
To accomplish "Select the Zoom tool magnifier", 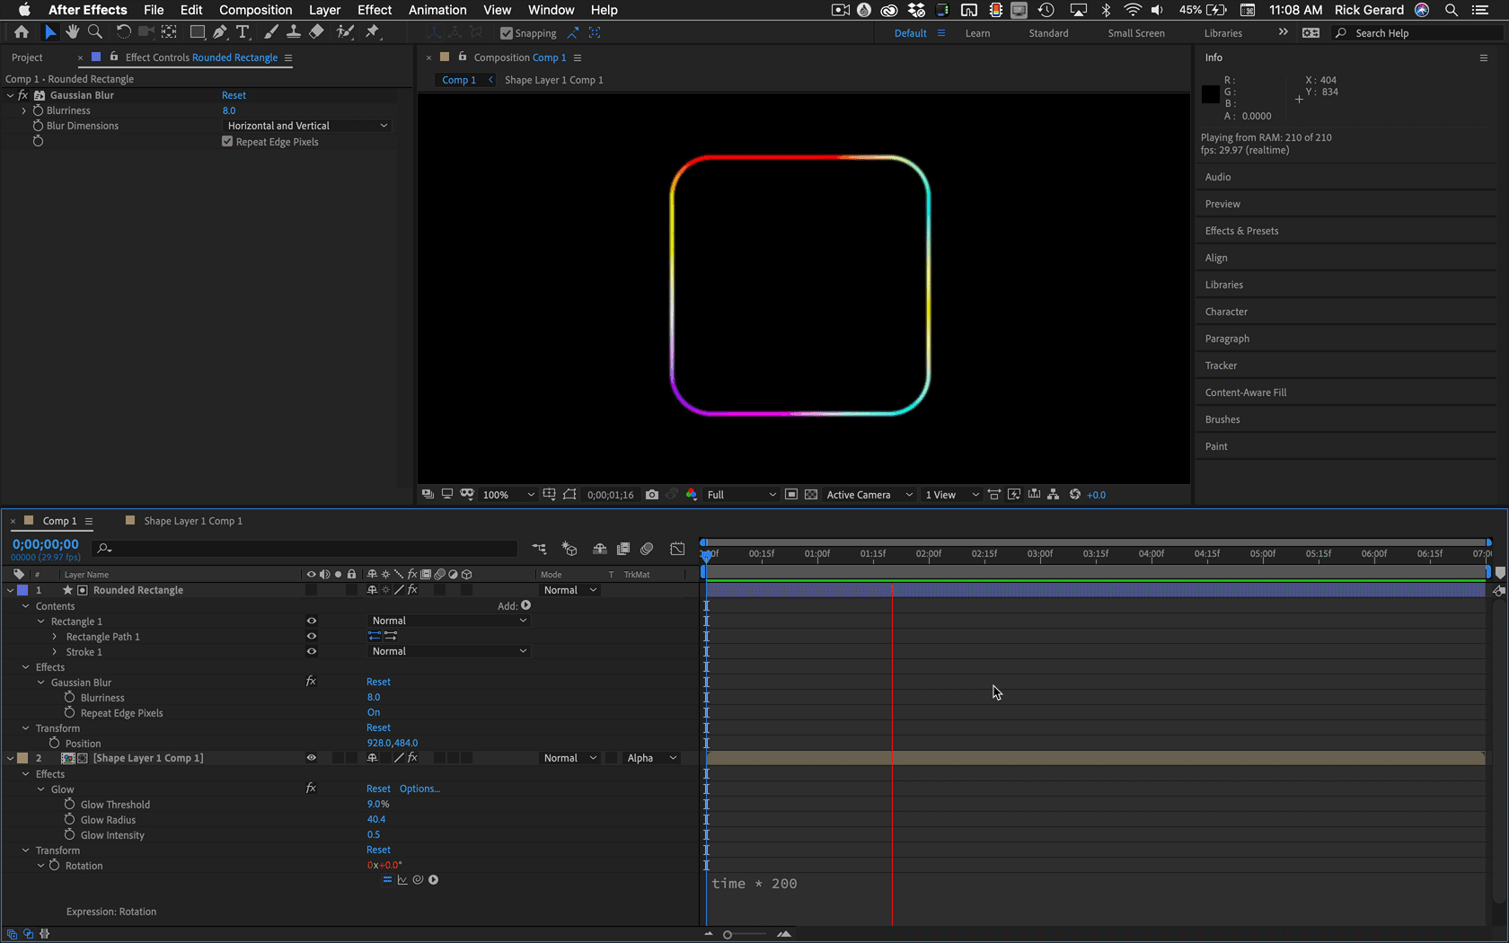I will pyautogui.click(x=94, y=32).
